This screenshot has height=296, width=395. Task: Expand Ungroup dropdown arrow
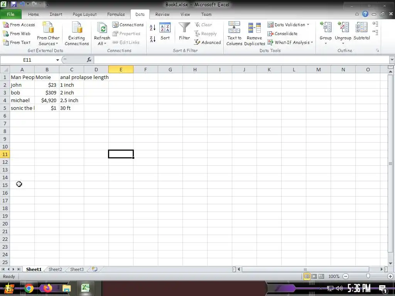click(x=343, y=44)
